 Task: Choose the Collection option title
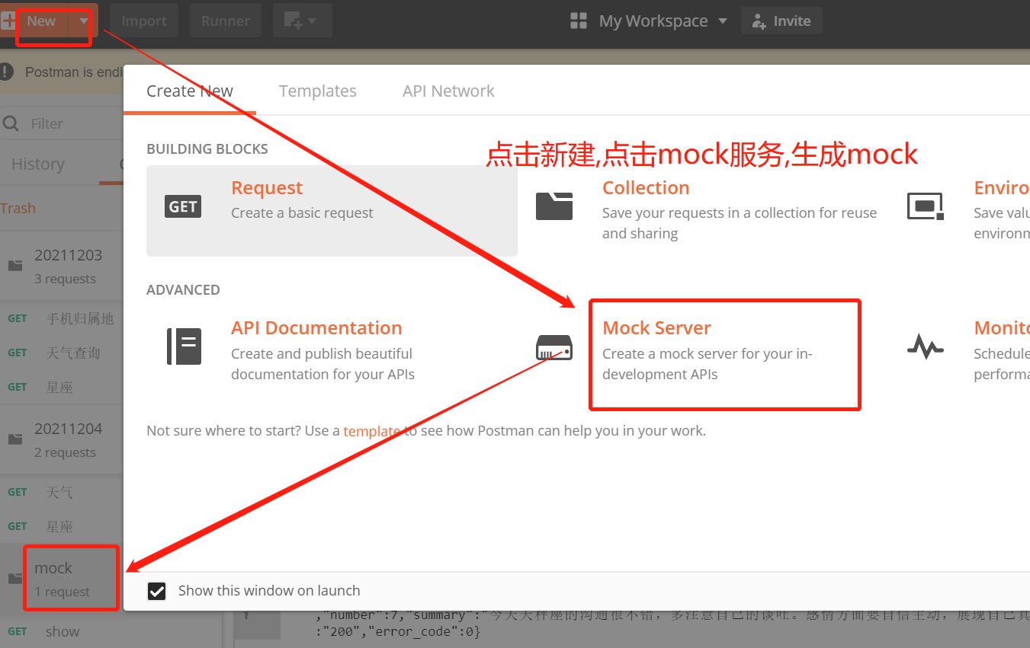646,188
